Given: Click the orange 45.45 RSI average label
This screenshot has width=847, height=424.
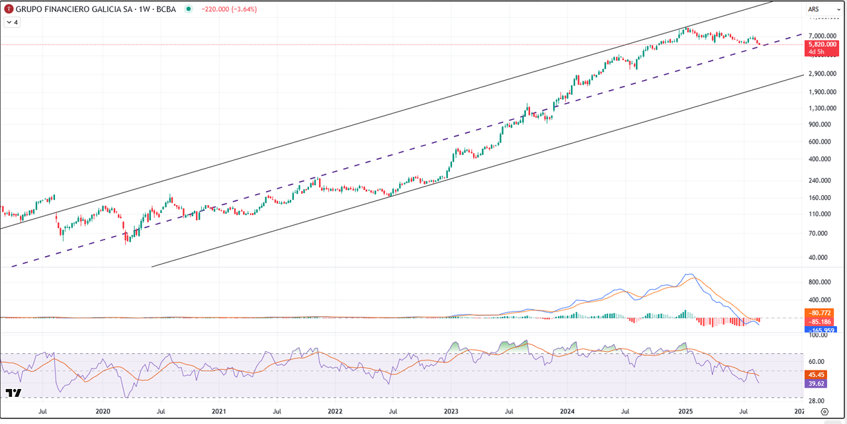Looking at the screenshot, I should tap(816, 374).
